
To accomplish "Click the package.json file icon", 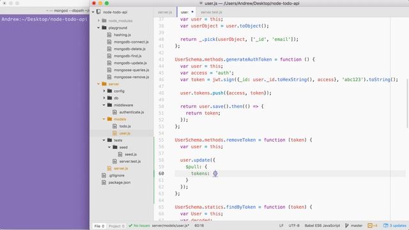I will coord(104,183).
